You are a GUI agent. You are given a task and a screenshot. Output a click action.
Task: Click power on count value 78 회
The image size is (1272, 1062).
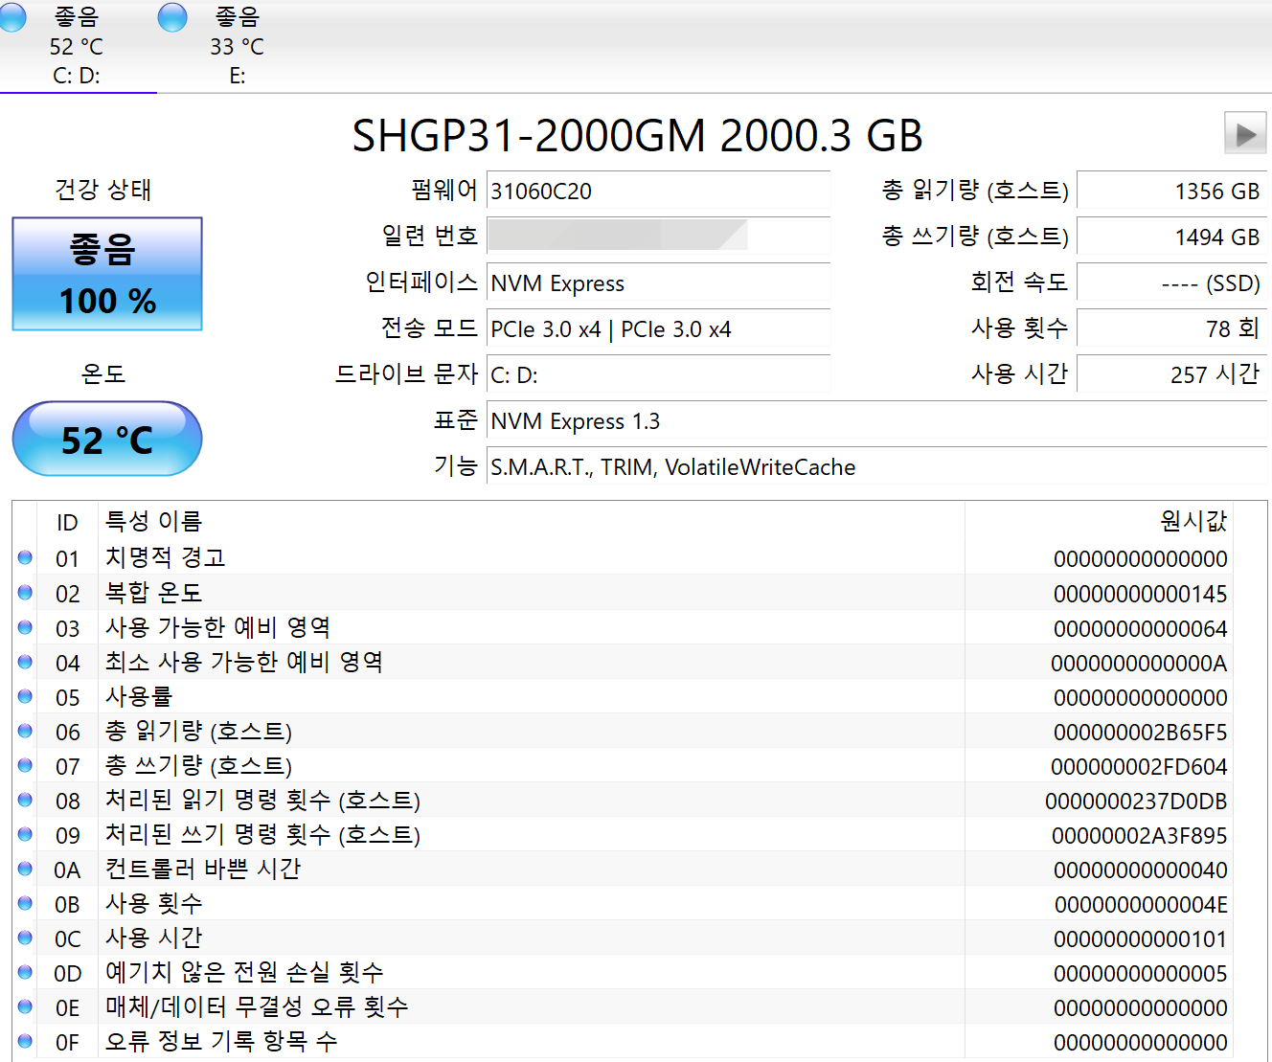point(1171,328)
